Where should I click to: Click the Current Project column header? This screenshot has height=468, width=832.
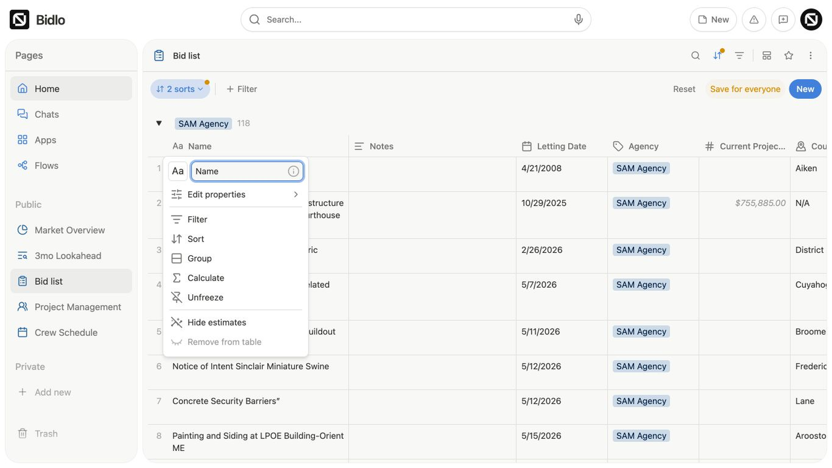(745, 146)
